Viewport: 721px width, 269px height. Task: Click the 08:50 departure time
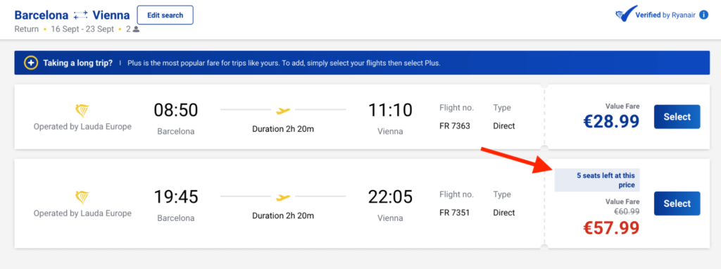click(x=175, y=111)
